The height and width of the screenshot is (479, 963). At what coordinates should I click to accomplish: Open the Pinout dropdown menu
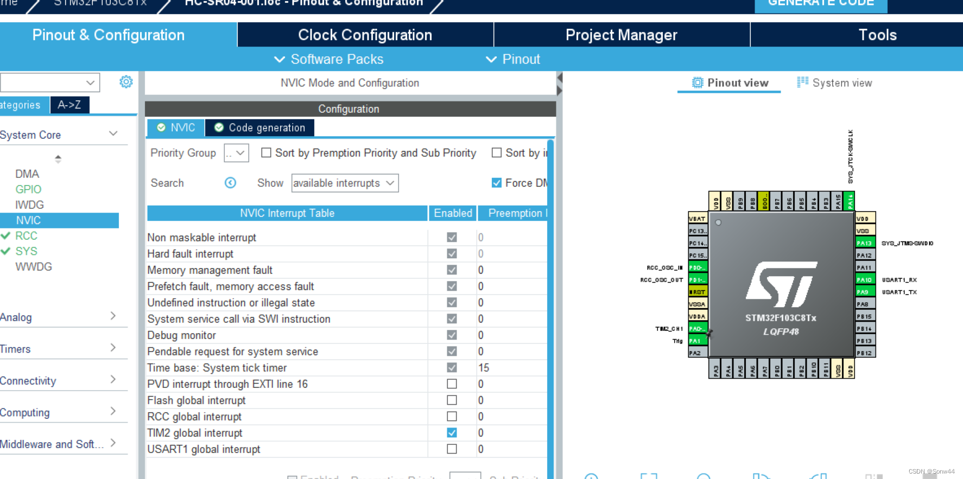(513, 59)
